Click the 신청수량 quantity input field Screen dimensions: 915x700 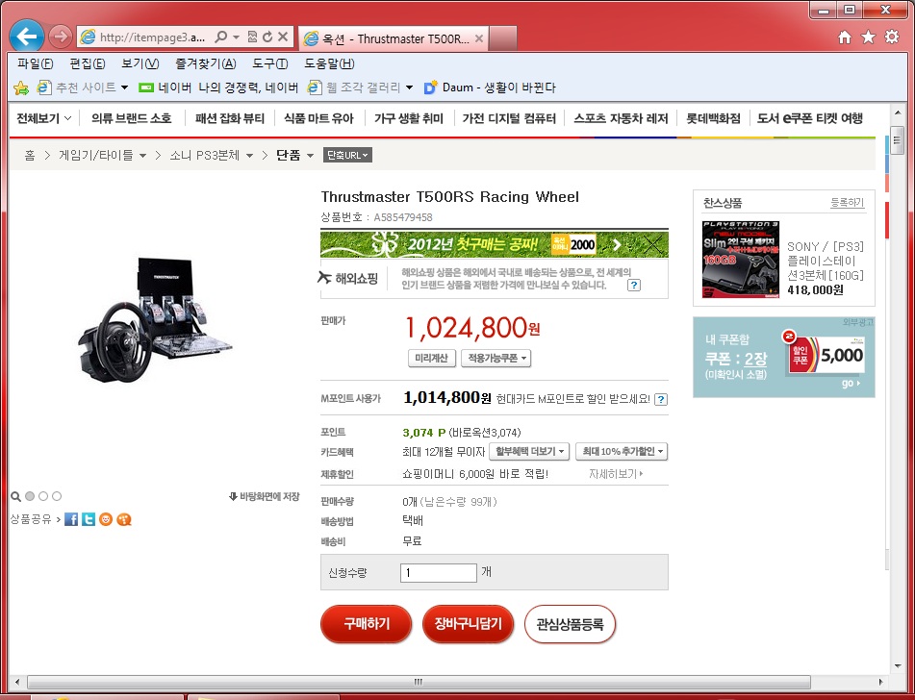[x=438, y=573]
